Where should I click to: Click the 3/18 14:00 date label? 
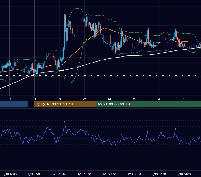10,174
